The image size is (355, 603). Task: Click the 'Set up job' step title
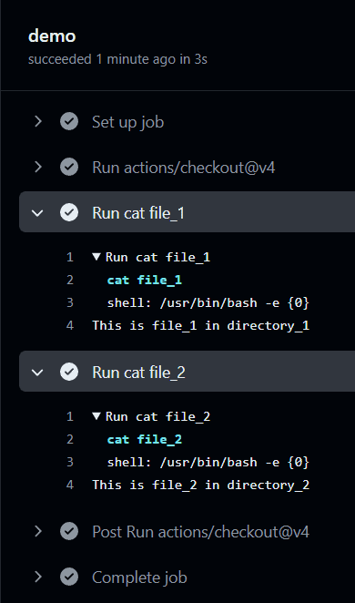(x=128, y=122)
